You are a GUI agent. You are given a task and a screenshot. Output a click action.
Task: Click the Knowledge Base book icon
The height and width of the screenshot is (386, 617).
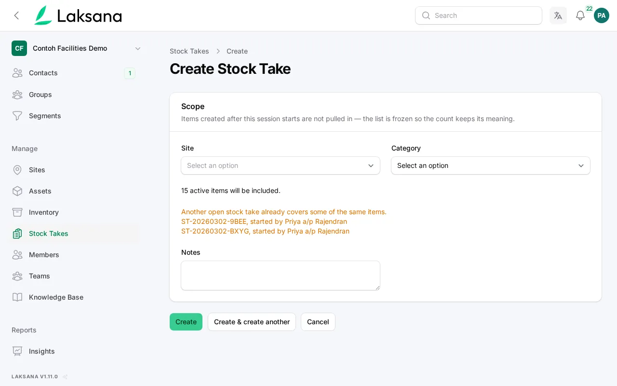coord(17,297)
